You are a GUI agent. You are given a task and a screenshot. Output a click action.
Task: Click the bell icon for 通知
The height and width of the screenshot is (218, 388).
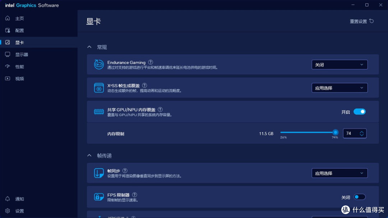point(8,199)
